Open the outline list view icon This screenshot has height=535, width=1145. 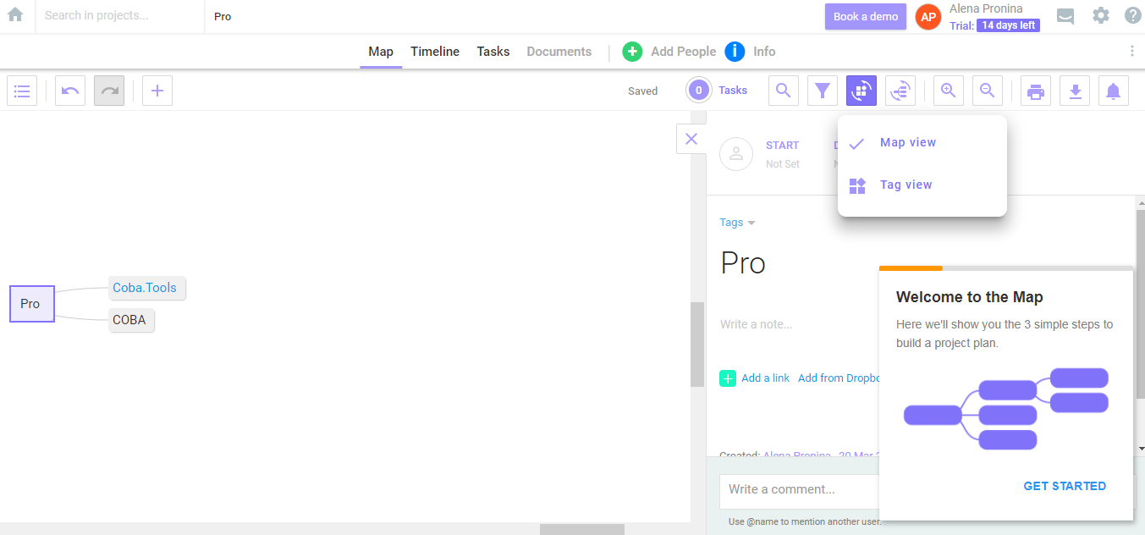point(22,91)
